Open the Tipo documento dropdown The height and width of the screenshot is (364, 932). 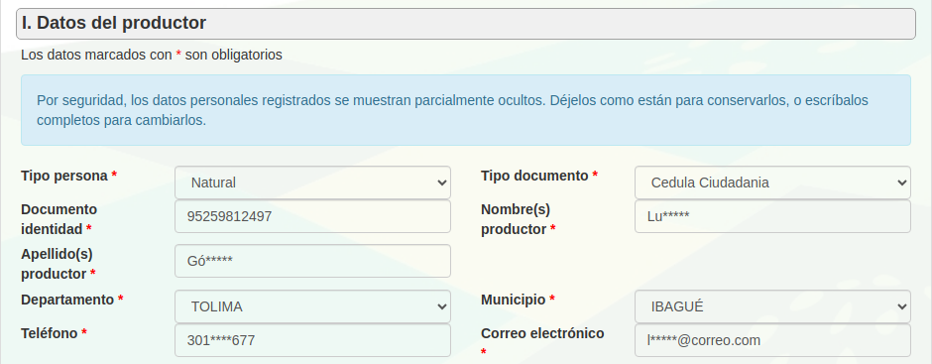(x=772, y=182)
